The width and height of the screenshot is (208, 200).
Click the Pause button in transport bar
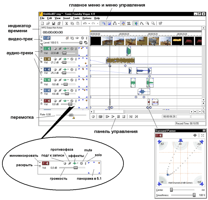click(118, 117)
